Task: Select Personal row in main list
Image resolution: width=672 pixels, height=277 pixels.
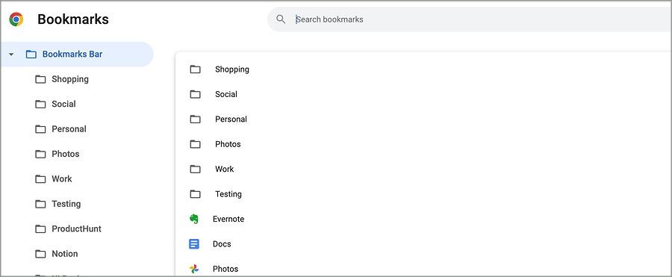Action: pyautogui.click(x=423, y=119)
